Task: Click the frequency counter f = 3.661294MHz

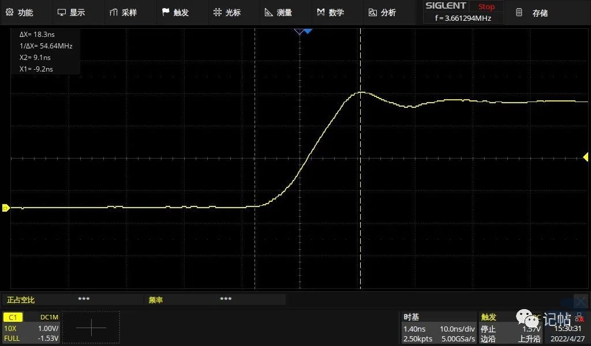Action: (x=463, y=18)
